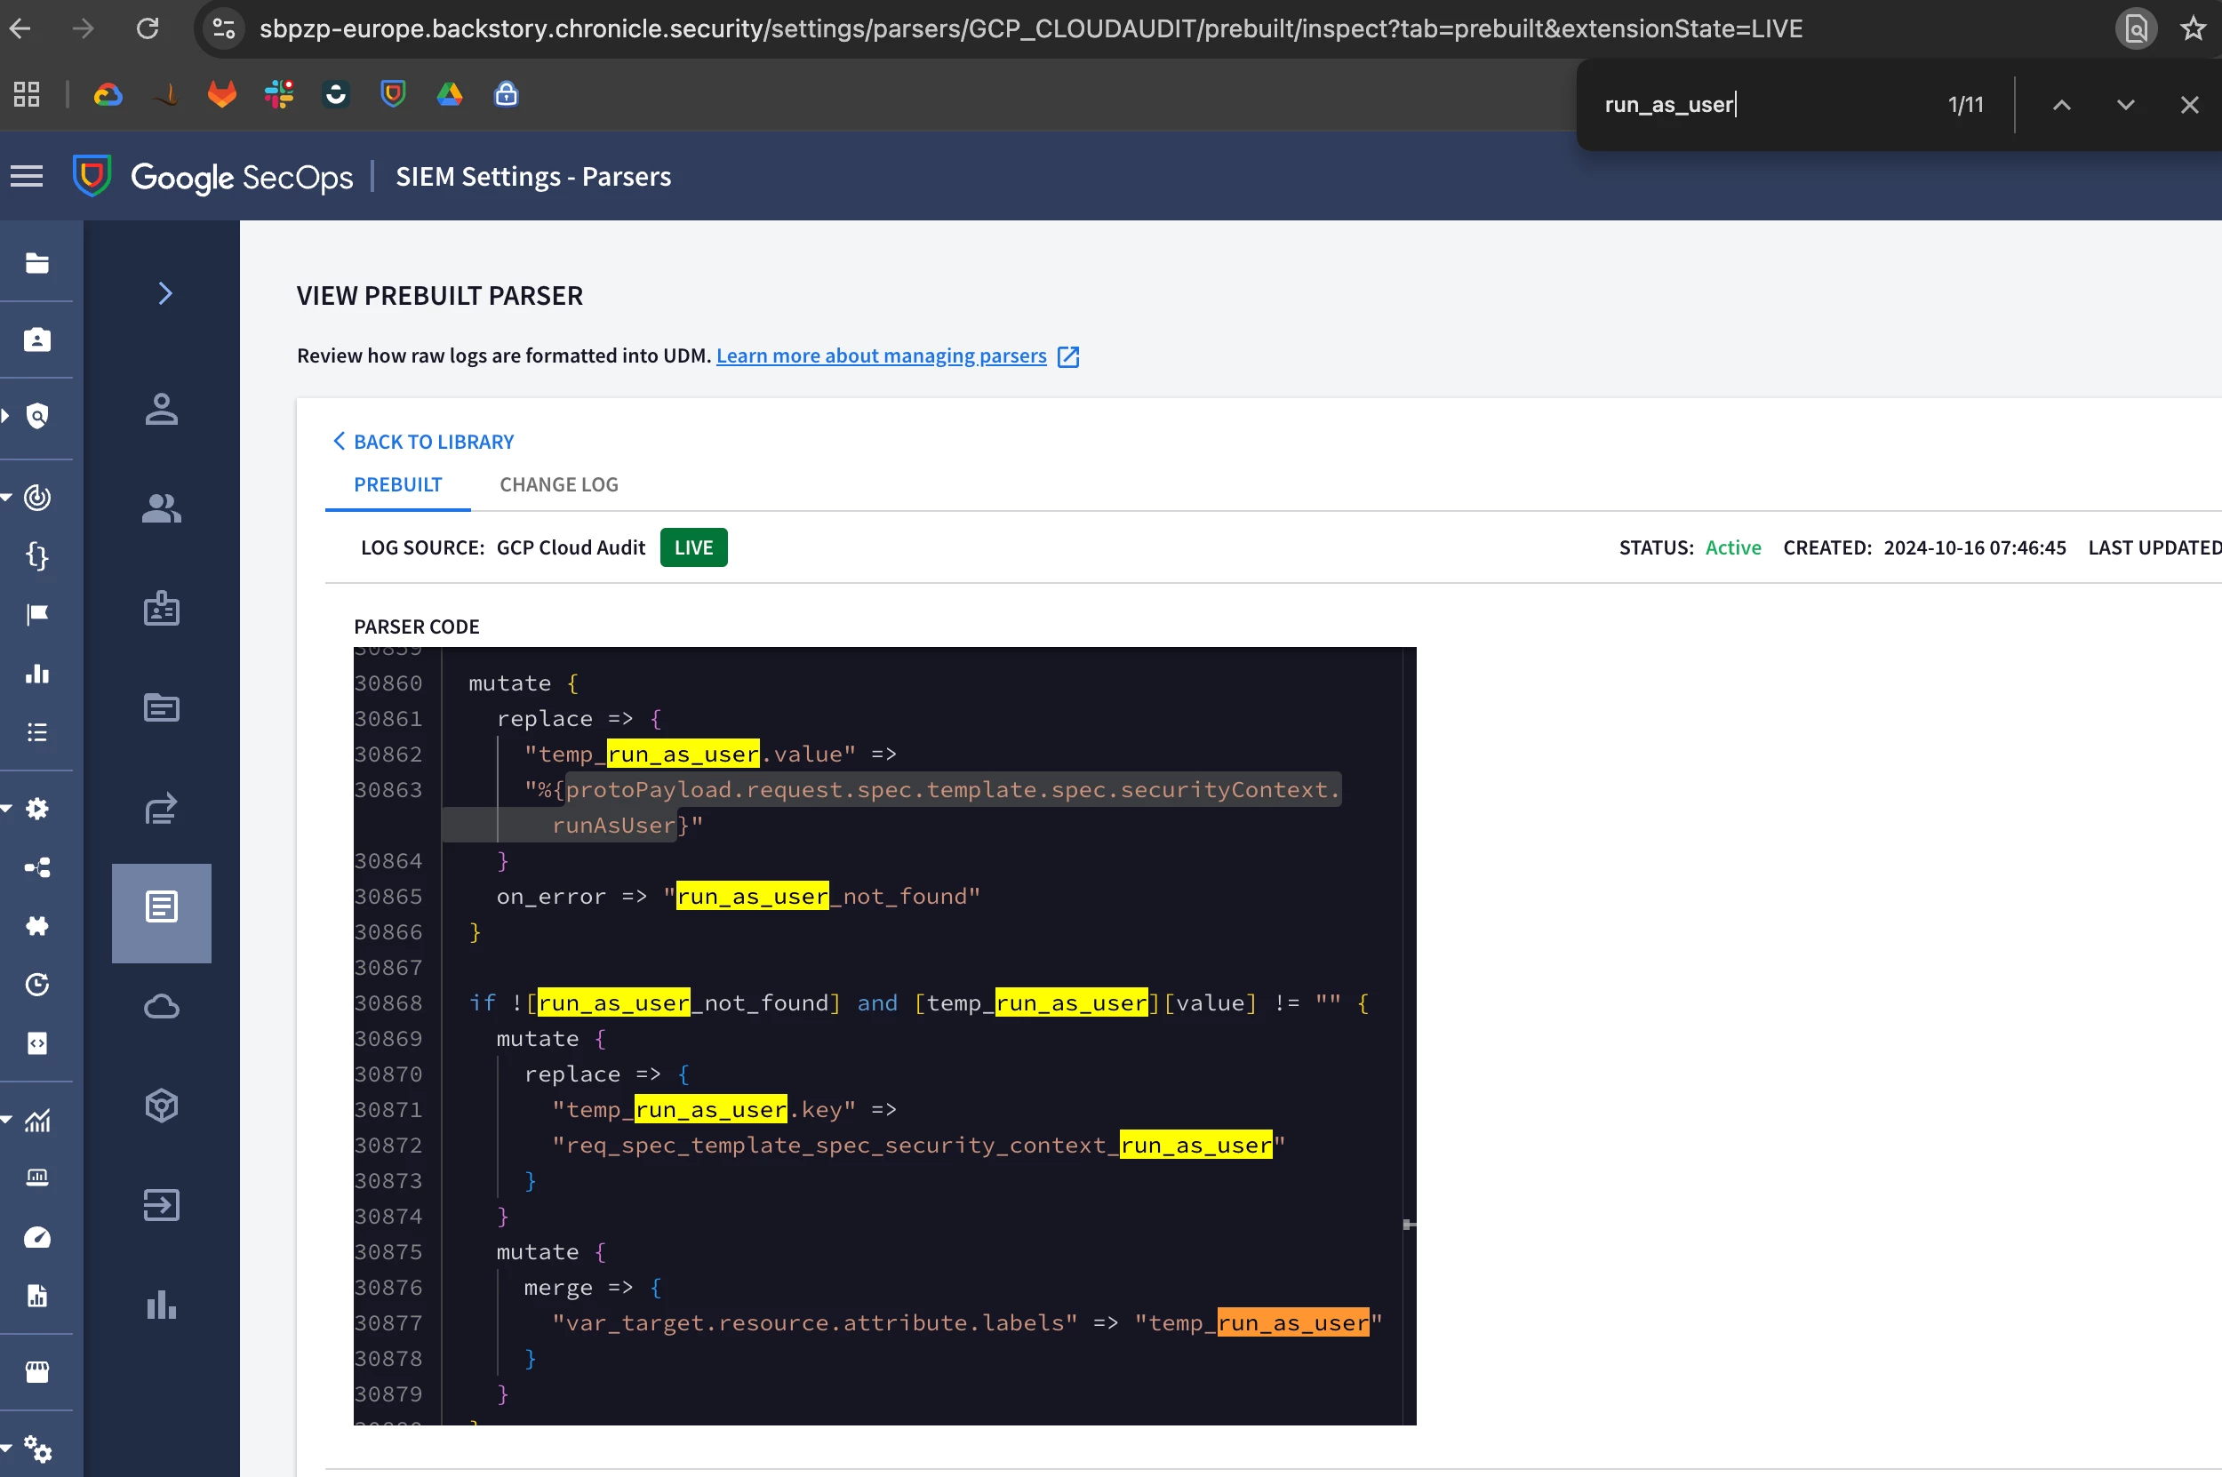
Task: Open the double gears settings icon
Action: [x=37, y=1449]
